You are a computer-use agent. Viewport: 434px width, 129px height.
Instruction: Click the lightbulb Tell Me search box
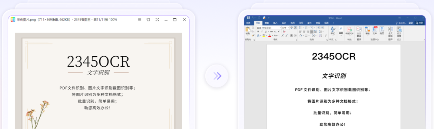point(401,23)
